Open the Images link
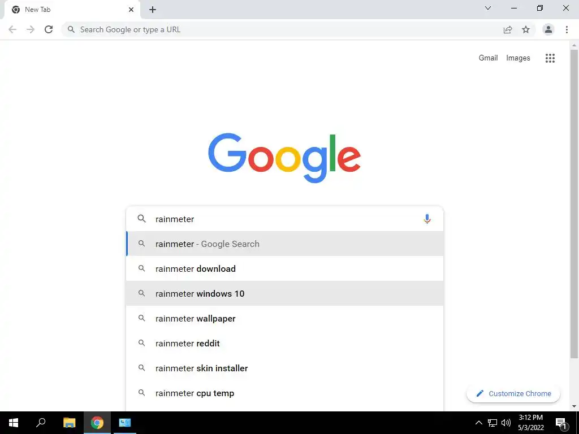Image resolution: width=579 pixels, height=434 pixels. [518, 58]
